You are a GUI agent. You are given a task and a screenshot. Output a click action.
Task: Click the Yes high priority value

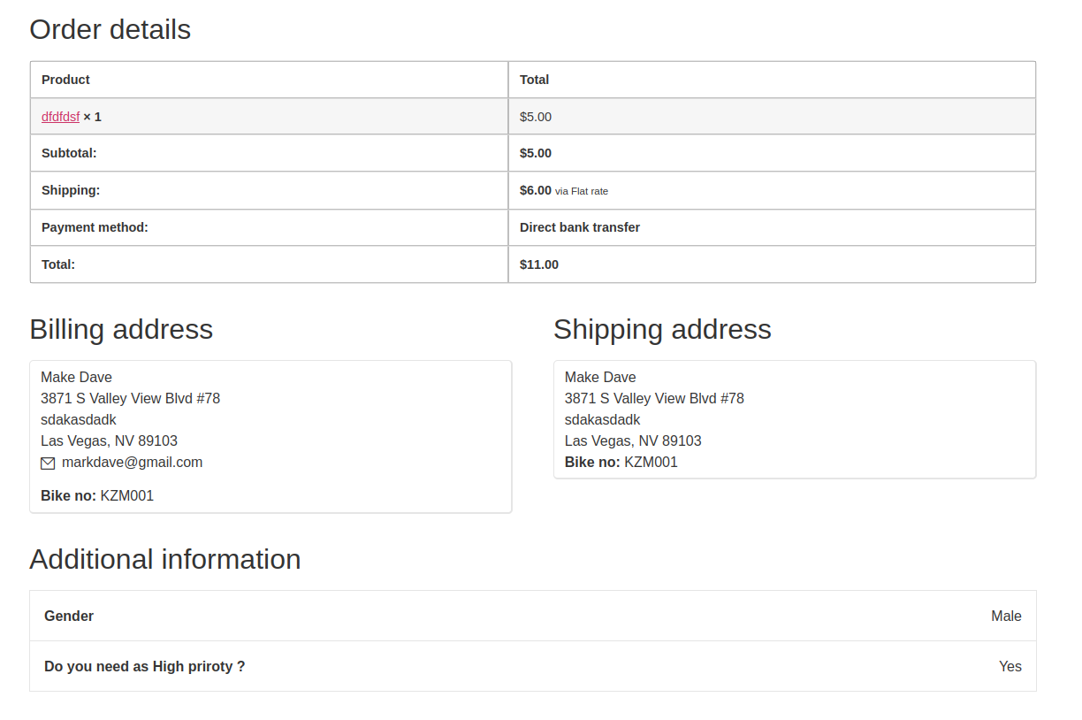[x=1010, y=667]
